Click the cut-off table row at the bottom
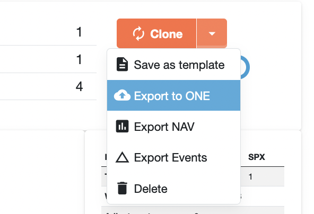314x214 pixels. point(193,210)
